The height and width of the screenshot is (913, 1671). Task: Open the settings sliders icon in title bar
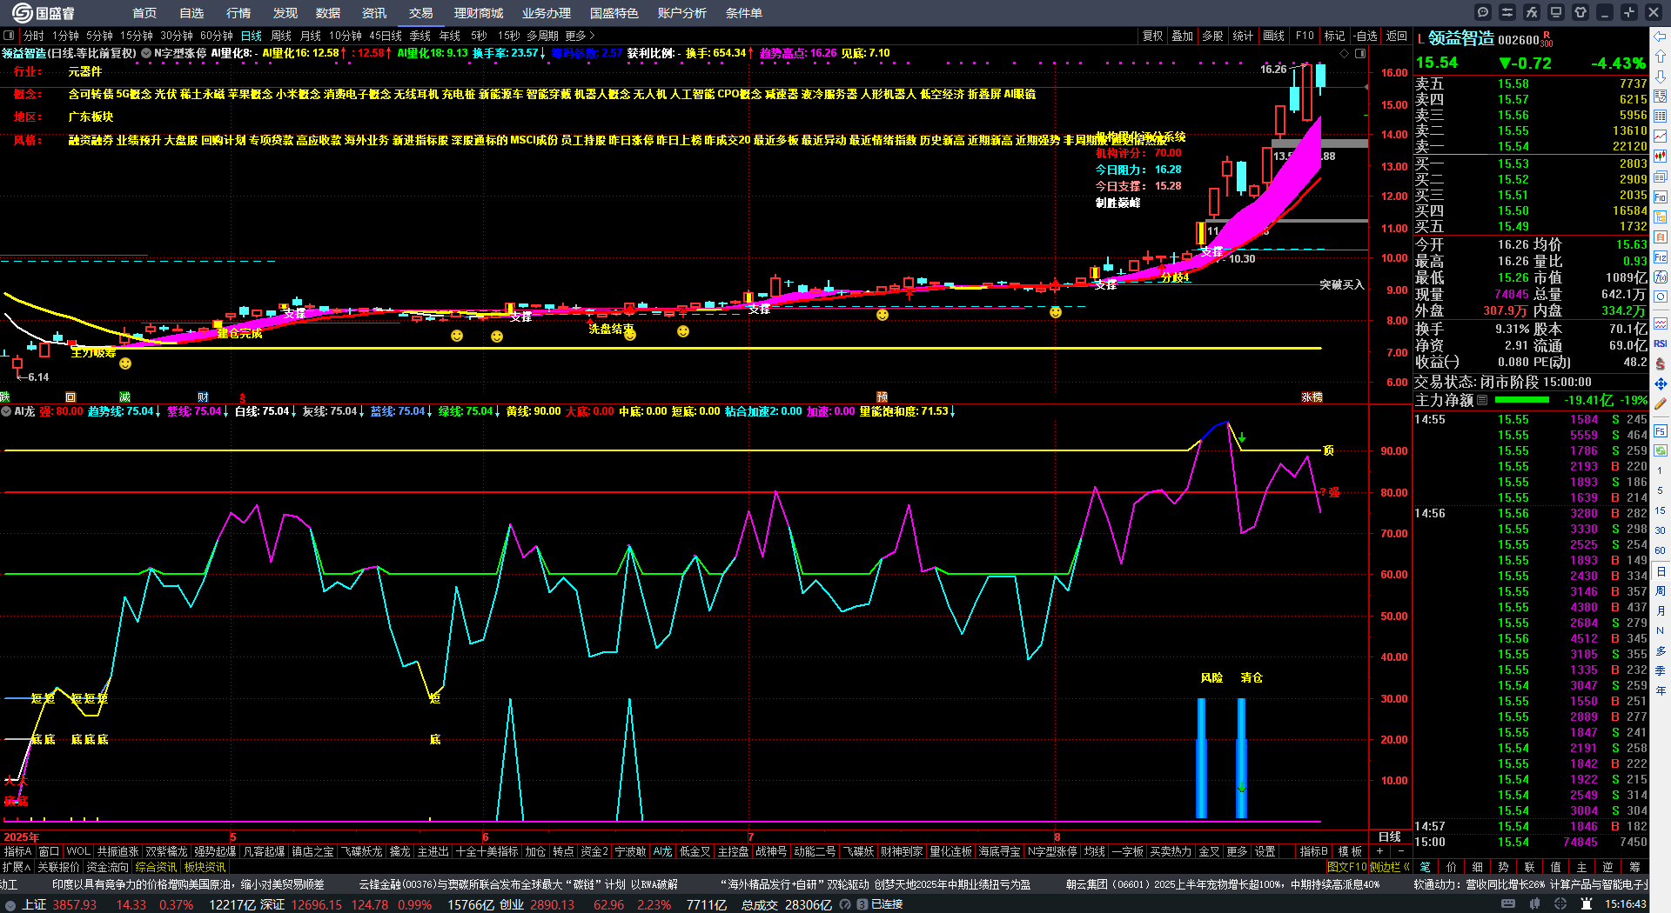coord(1507,12)
